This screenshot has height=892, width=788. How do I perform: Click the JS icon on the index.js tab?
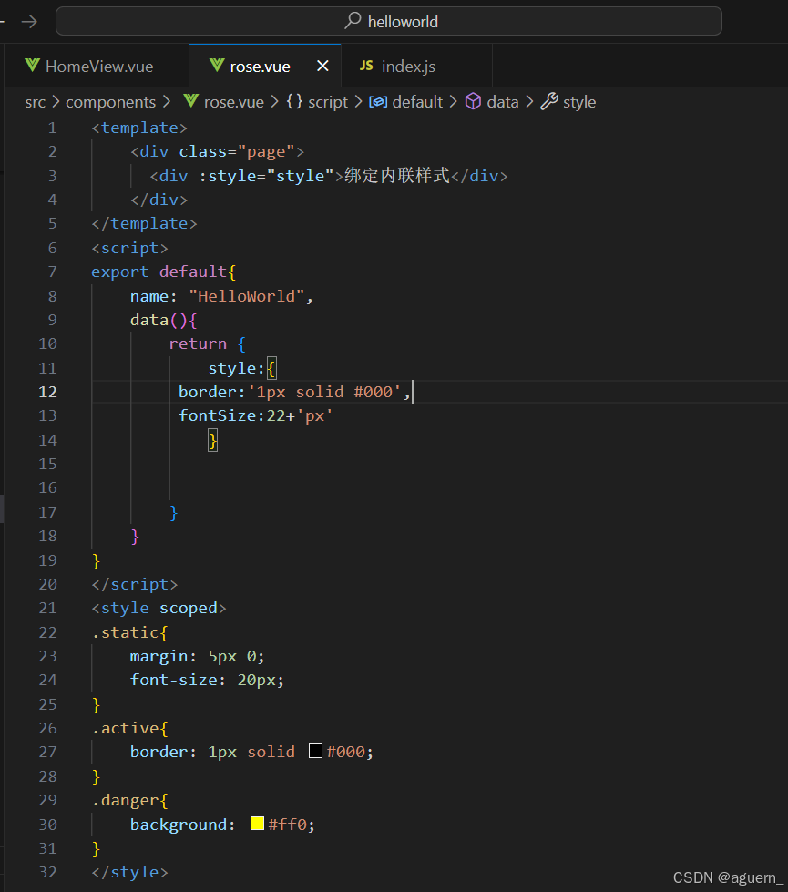tap(368, 65)
